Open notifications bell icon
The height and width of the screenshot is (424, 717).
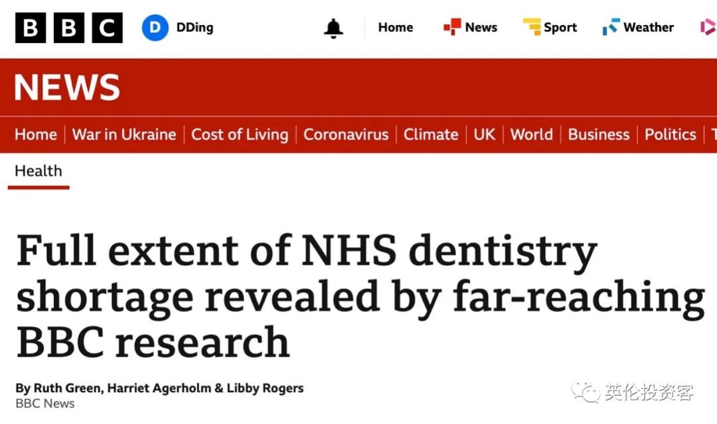333,28
